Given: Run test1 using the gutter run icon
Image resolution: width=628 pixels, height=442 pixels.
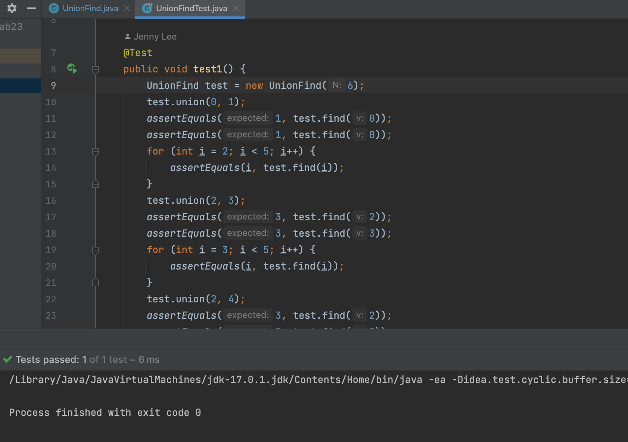Looking at the screenshot, I should point(72,69).
